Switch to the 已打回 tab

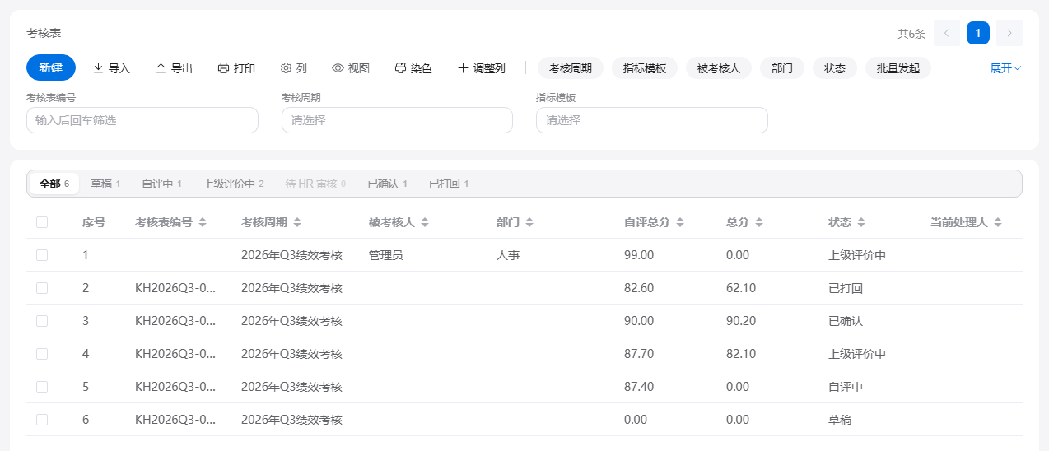point(449,184)
